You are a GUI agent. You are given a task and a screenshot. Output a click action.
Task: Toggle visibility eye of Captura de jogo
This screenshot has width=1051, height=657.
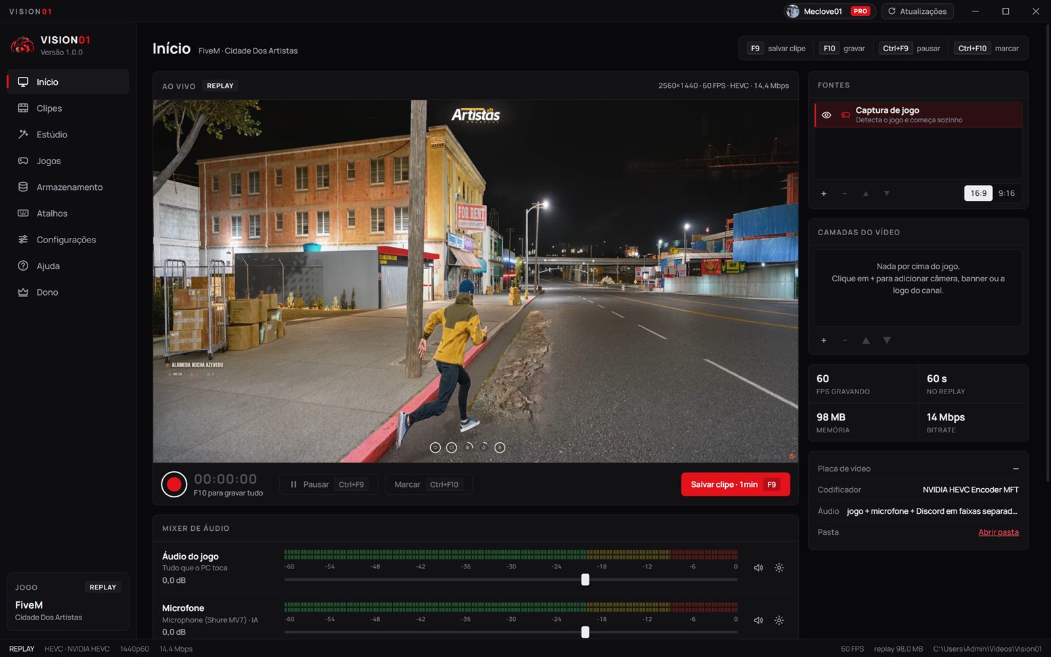point(826,115)
